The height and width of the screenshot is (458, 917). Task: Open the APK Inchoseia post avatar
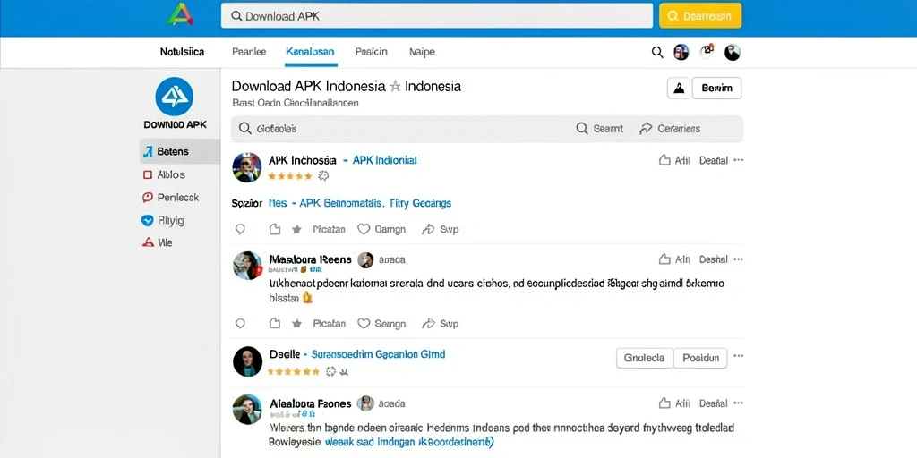click(x=247, y=167)
